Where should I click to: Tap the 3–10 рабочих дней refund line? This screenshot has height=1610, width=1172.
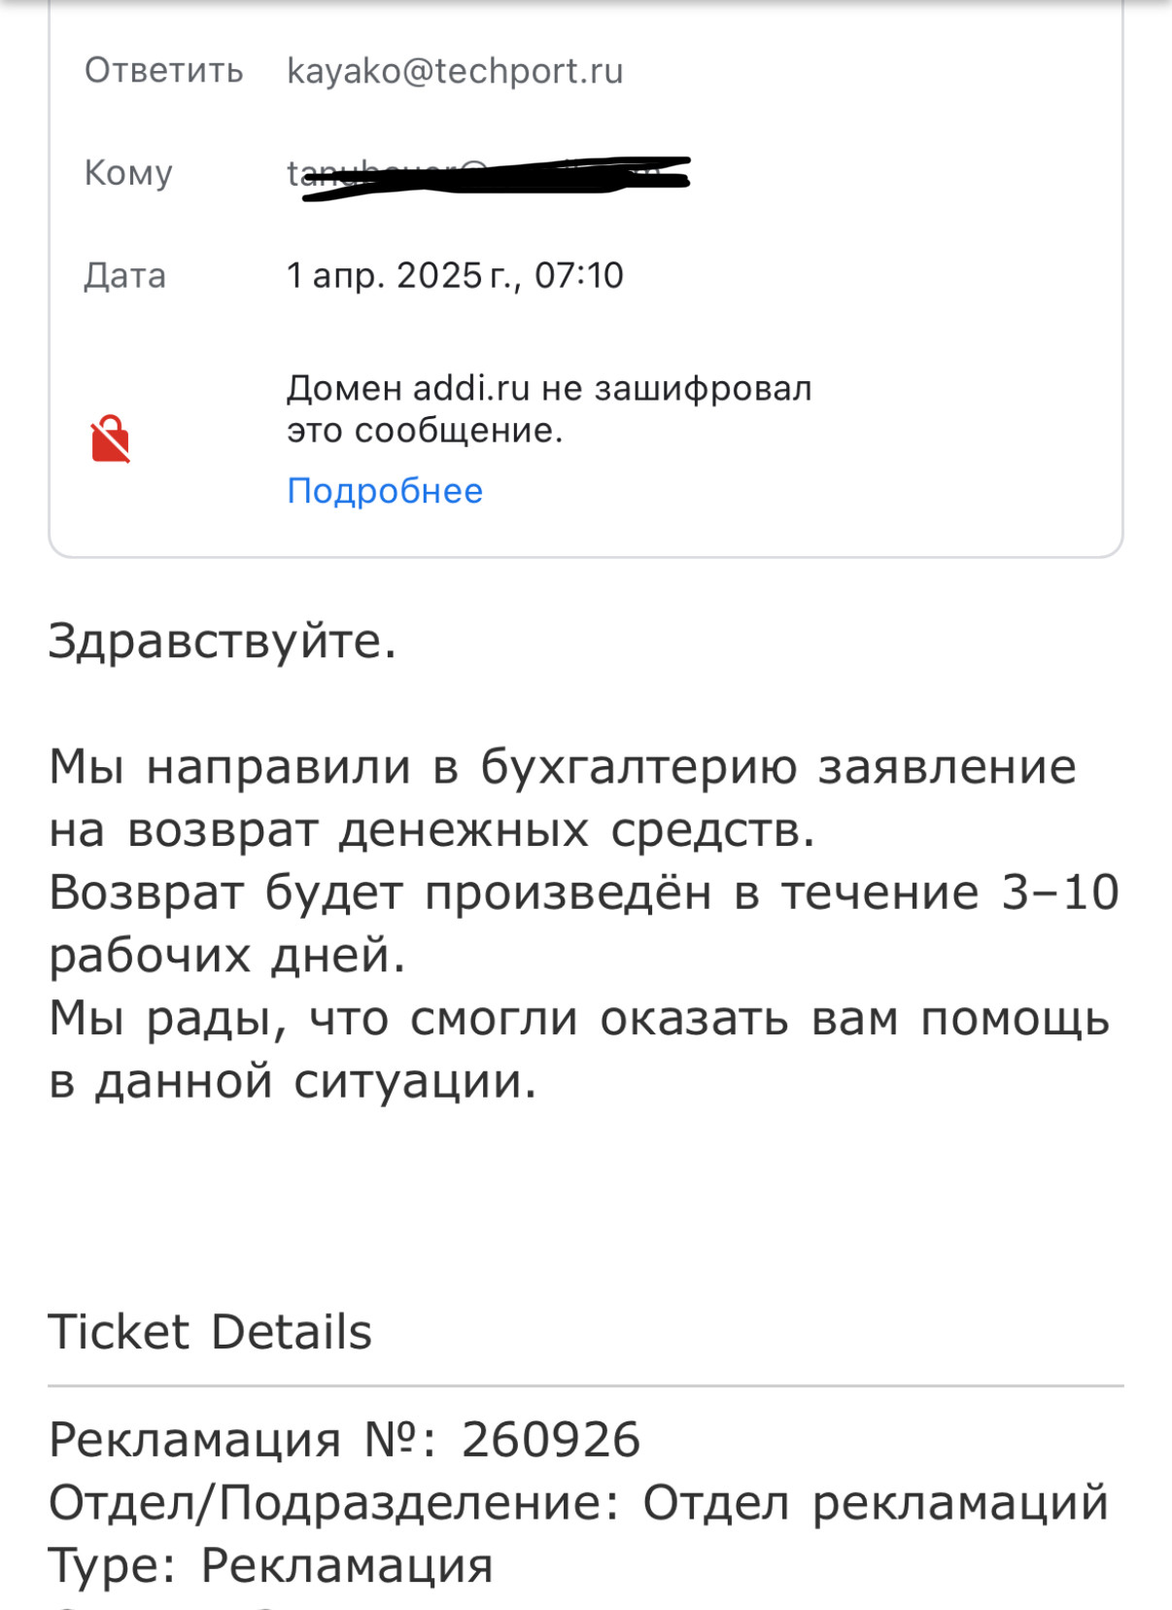click(584, 924)
